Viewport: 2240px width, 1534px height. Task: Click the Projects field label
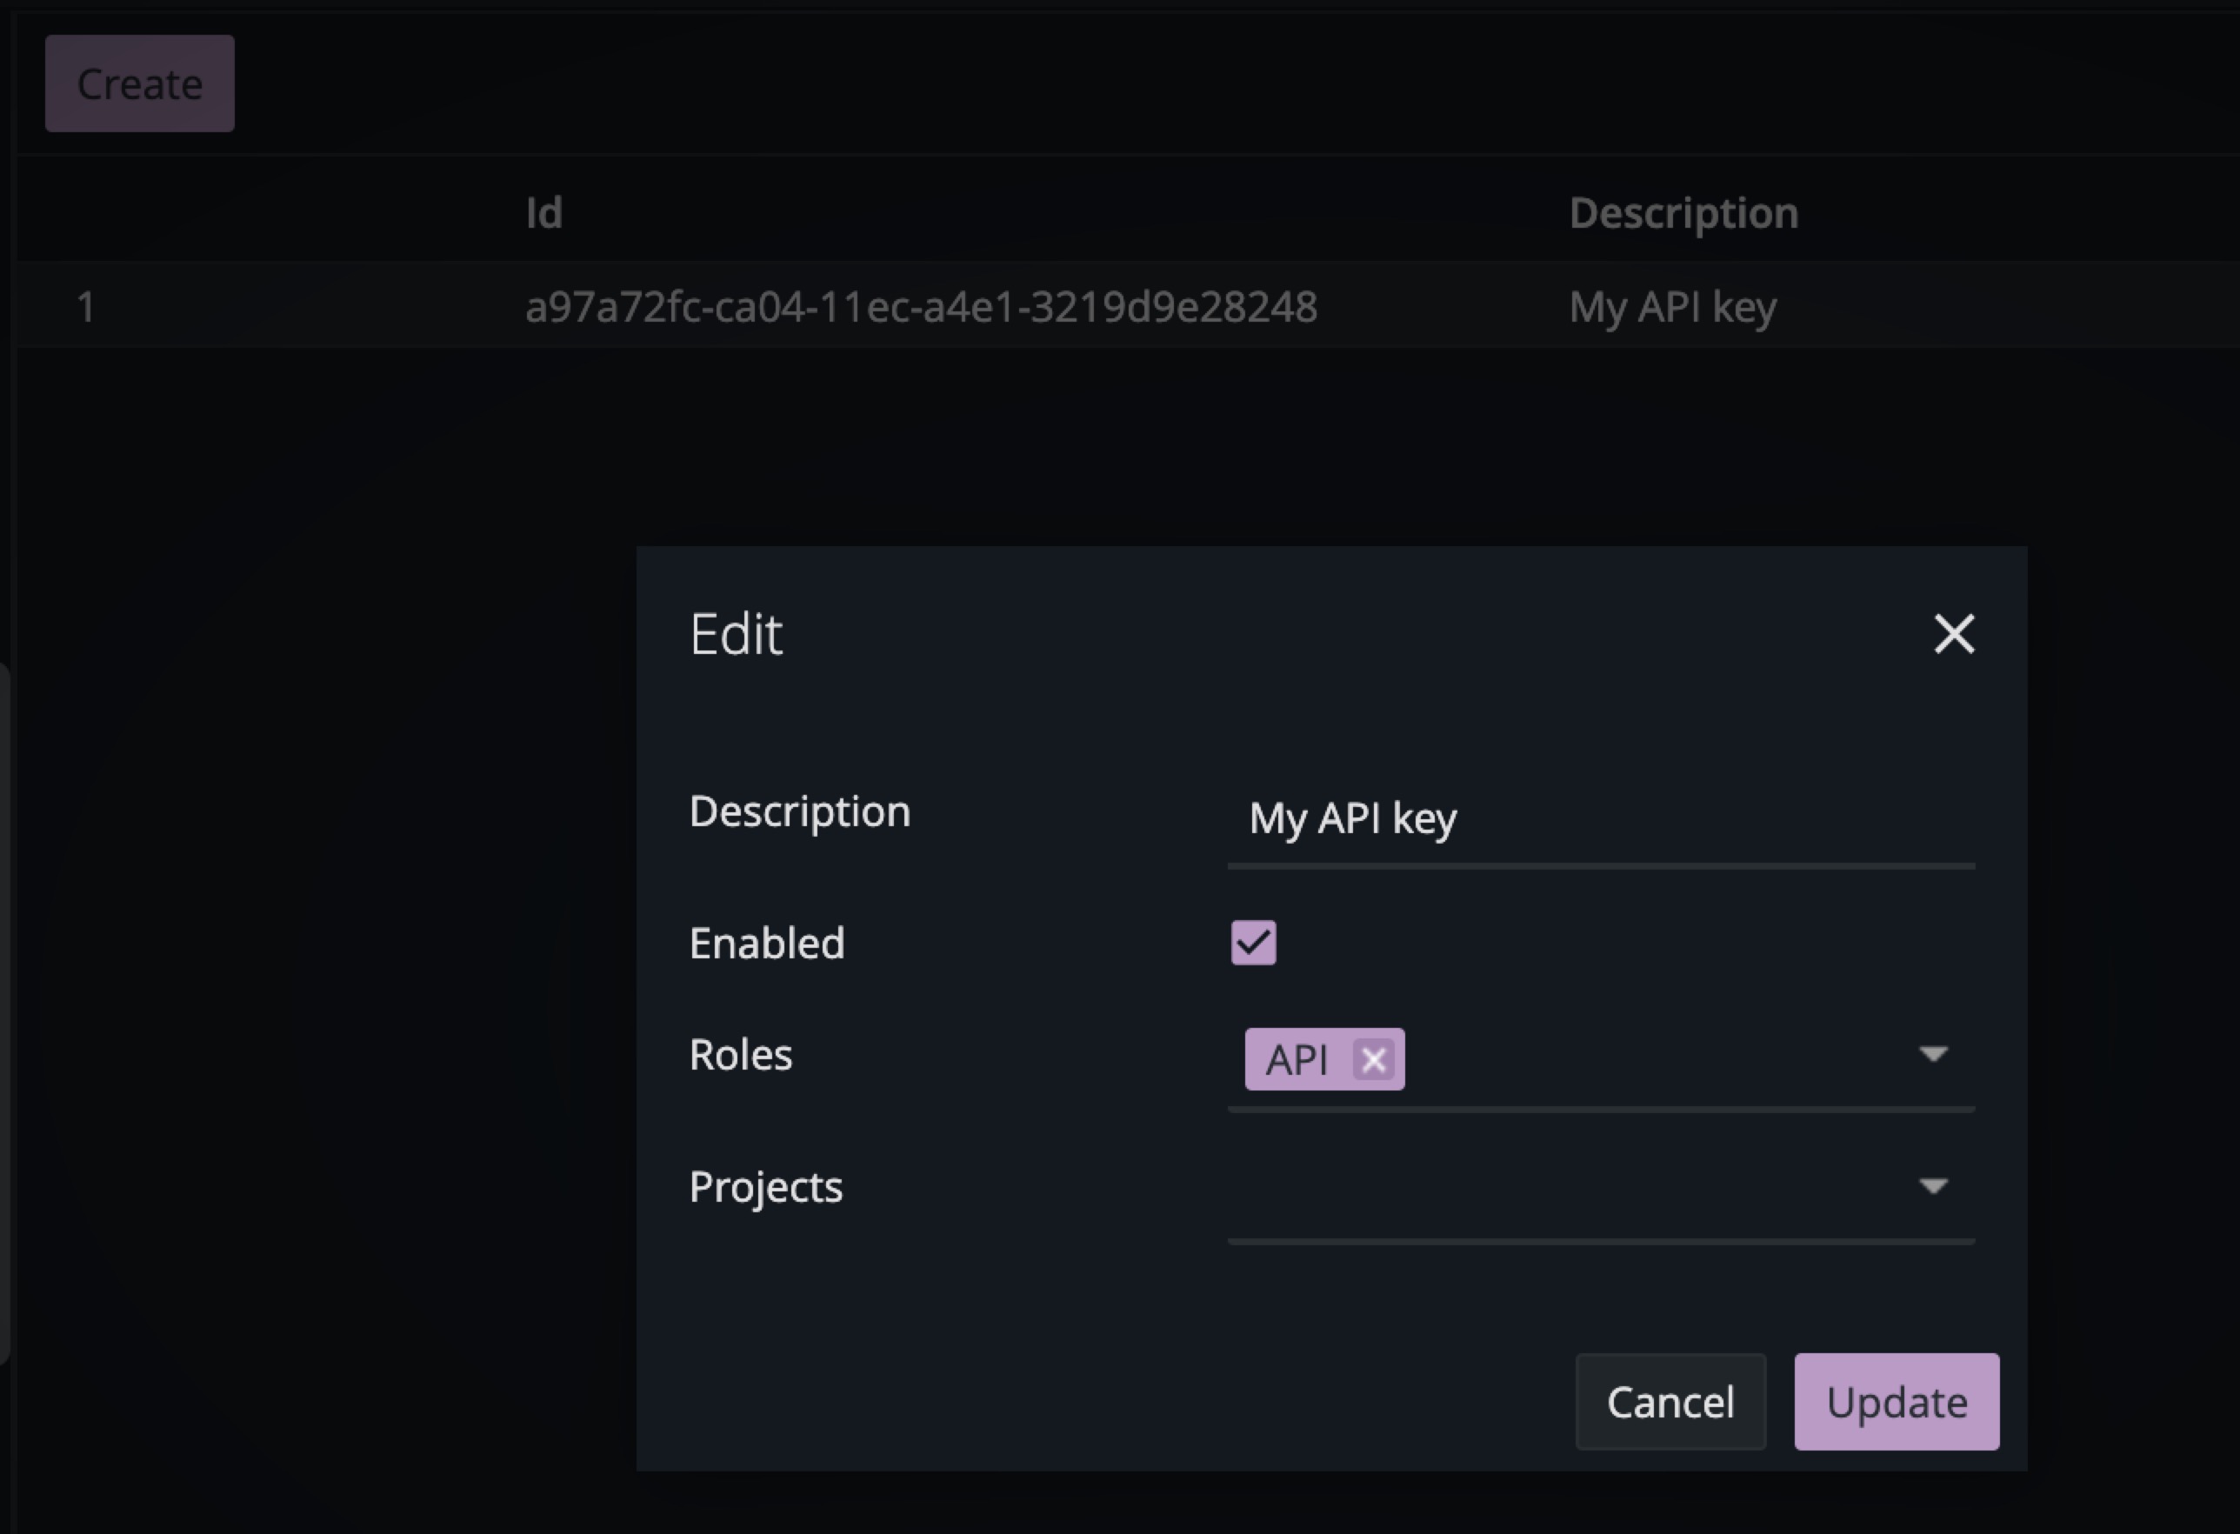765,1187
